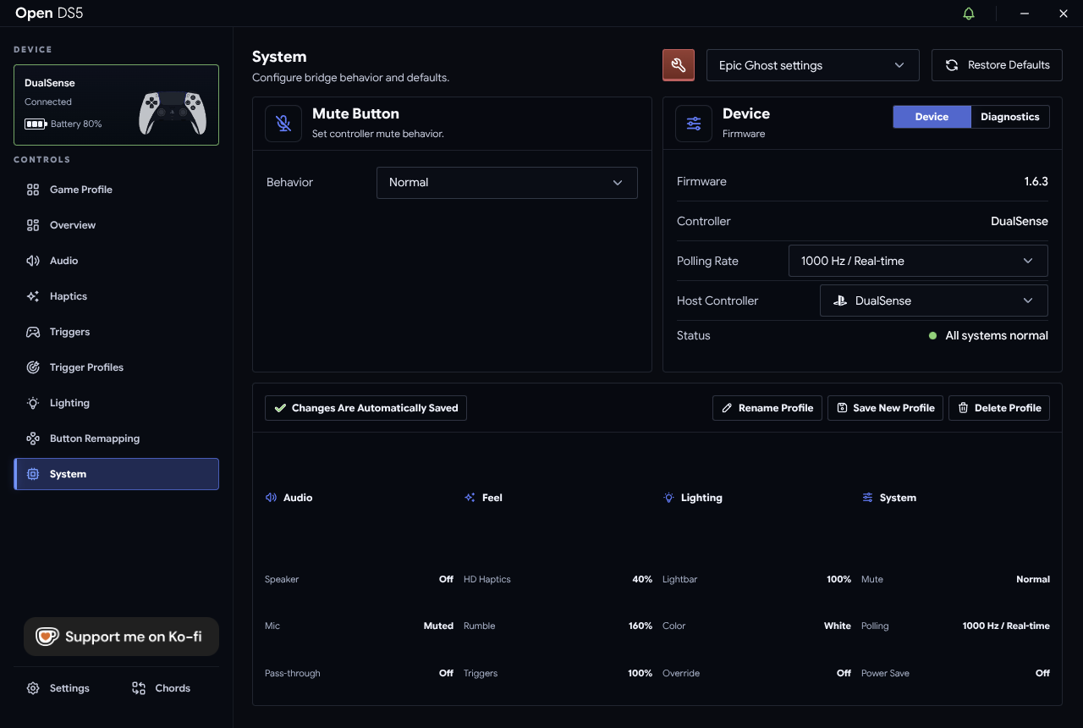Click the bulb icon in Lighting summary
1083x728 pixels.
pos(668,498)
